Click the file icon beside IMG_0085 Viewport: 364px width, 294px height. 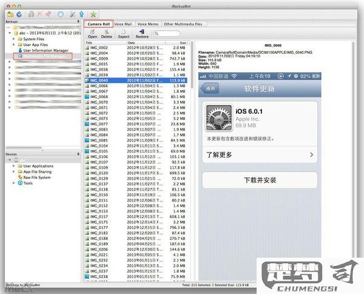tap(87, 140)
